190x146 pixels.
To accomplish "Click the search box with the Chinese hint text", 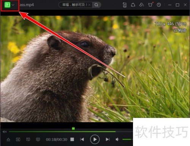I will [74, 5].
